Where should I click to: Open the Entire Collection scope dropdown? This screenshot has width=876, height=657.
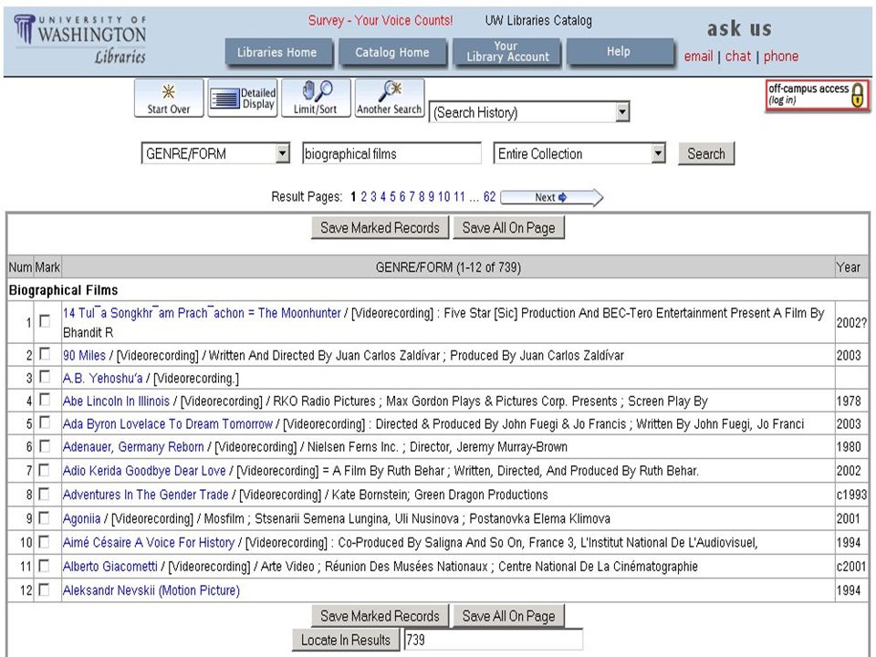coord(579,153)
